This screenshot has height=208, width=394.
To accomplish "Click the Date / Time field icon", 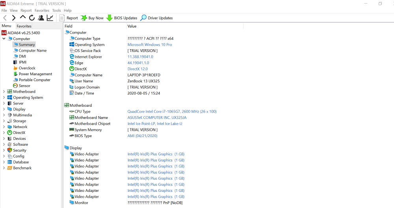I will point(72,93).
